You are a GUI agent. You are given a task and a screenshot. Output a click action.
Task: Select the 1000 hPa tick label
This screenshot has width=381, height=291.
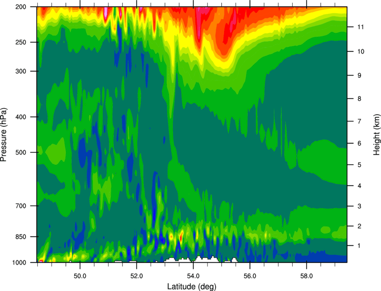(19, 262)
